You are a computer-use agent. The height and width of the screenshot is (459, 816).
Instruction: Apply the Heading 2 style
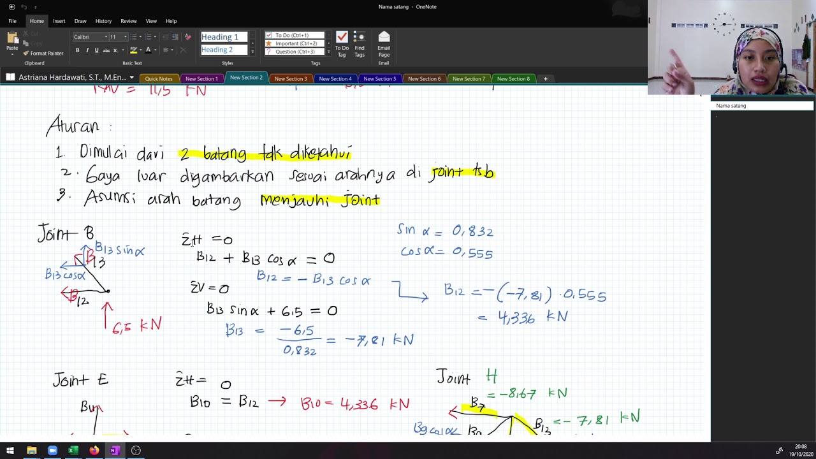[x=224, y=50]
